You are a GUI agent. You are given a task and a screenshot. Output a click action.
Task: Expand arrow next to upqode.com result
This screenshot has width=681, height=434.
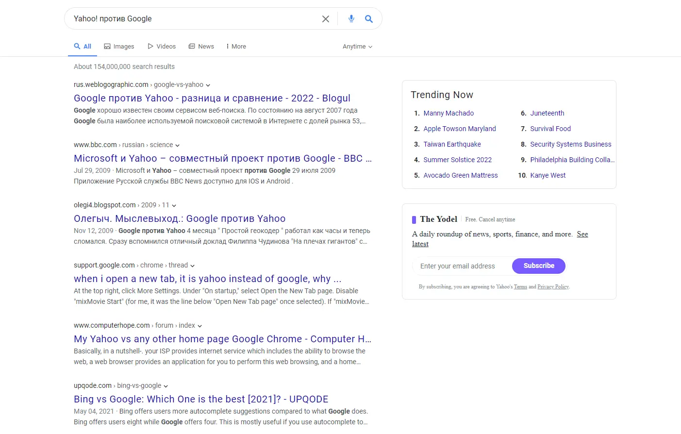(x=166, y=386)
